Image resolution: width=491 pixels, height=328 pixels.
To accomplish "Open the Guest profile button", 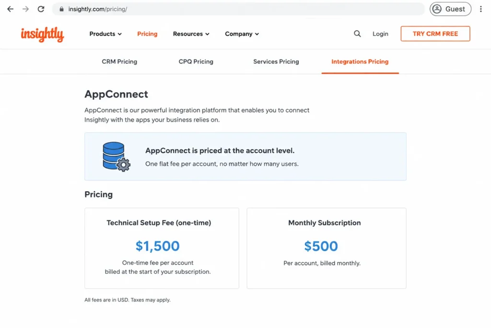I will coord(450,9).
